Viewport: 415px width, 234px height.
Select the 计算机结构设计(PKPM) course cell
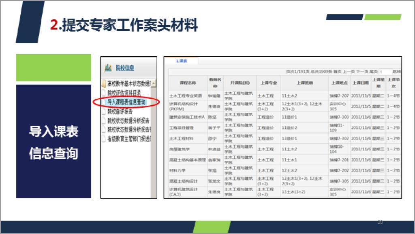tap(188, 106)
